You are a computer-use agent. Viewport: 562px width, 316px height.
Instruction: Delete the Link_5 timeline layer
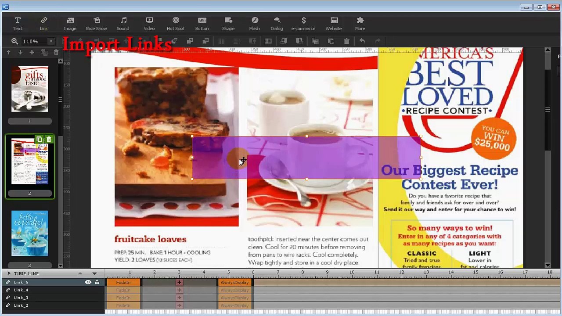click(97, 282)
